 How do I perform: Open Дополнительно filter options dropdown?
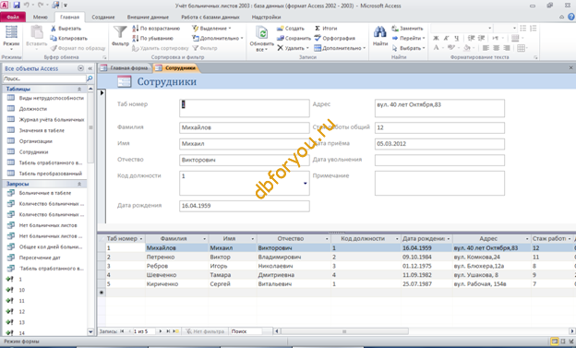pyautogui.click(x=218, y=38)
